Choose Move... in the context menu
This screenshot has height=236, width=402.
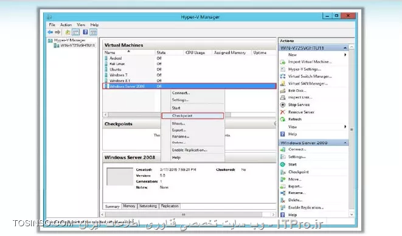point(193,123)
